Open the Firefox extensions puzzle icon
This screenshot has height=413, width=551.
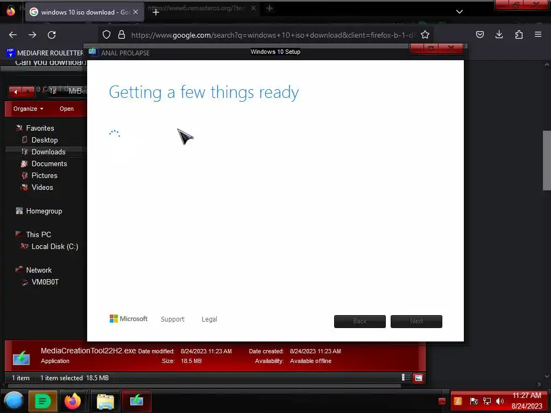pyautogui.click(x=519, y=34)
